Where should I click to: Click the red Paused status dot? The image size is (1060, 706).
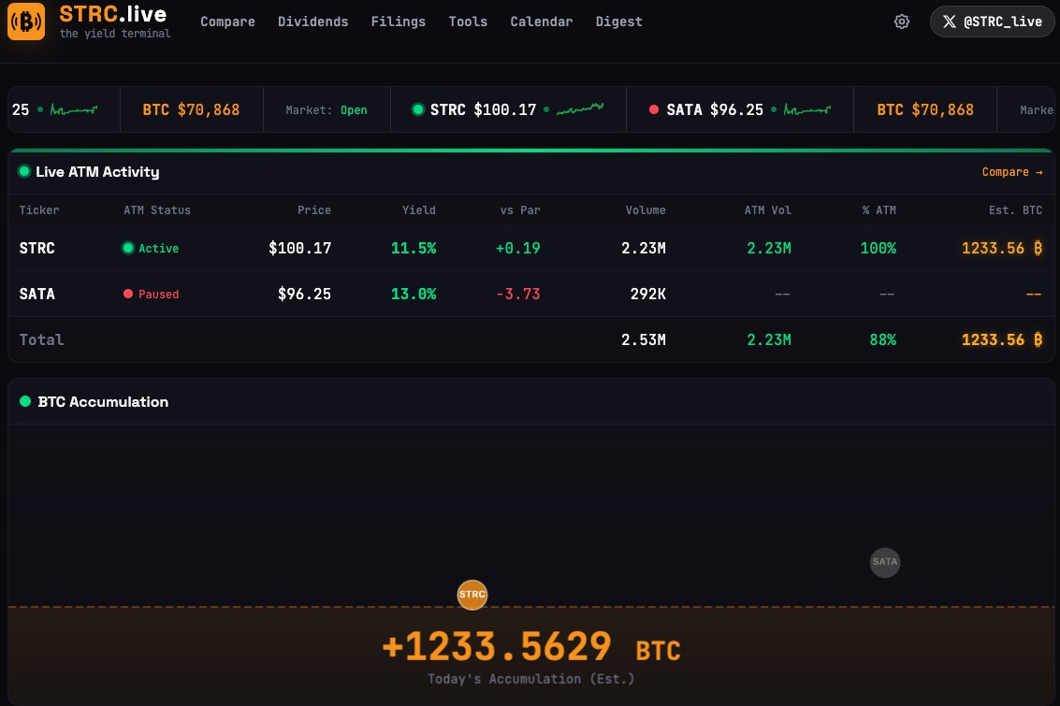(x=128, y=294)
